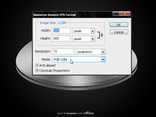Click the Width: label
Screen dimensions: 156x117
coord(46,30)
